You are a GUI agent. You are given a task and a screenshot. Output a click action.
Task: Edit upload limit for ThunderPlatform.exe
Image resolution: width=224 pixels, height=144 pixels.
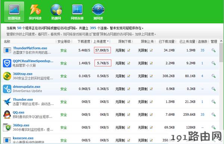click(x=151, y=50)
